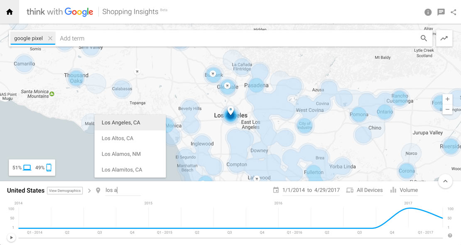This screenshot has width=461, height=245.
Task: Click the Pasadena map bubble
Action: pyautogui.click(x=256, y=85)
